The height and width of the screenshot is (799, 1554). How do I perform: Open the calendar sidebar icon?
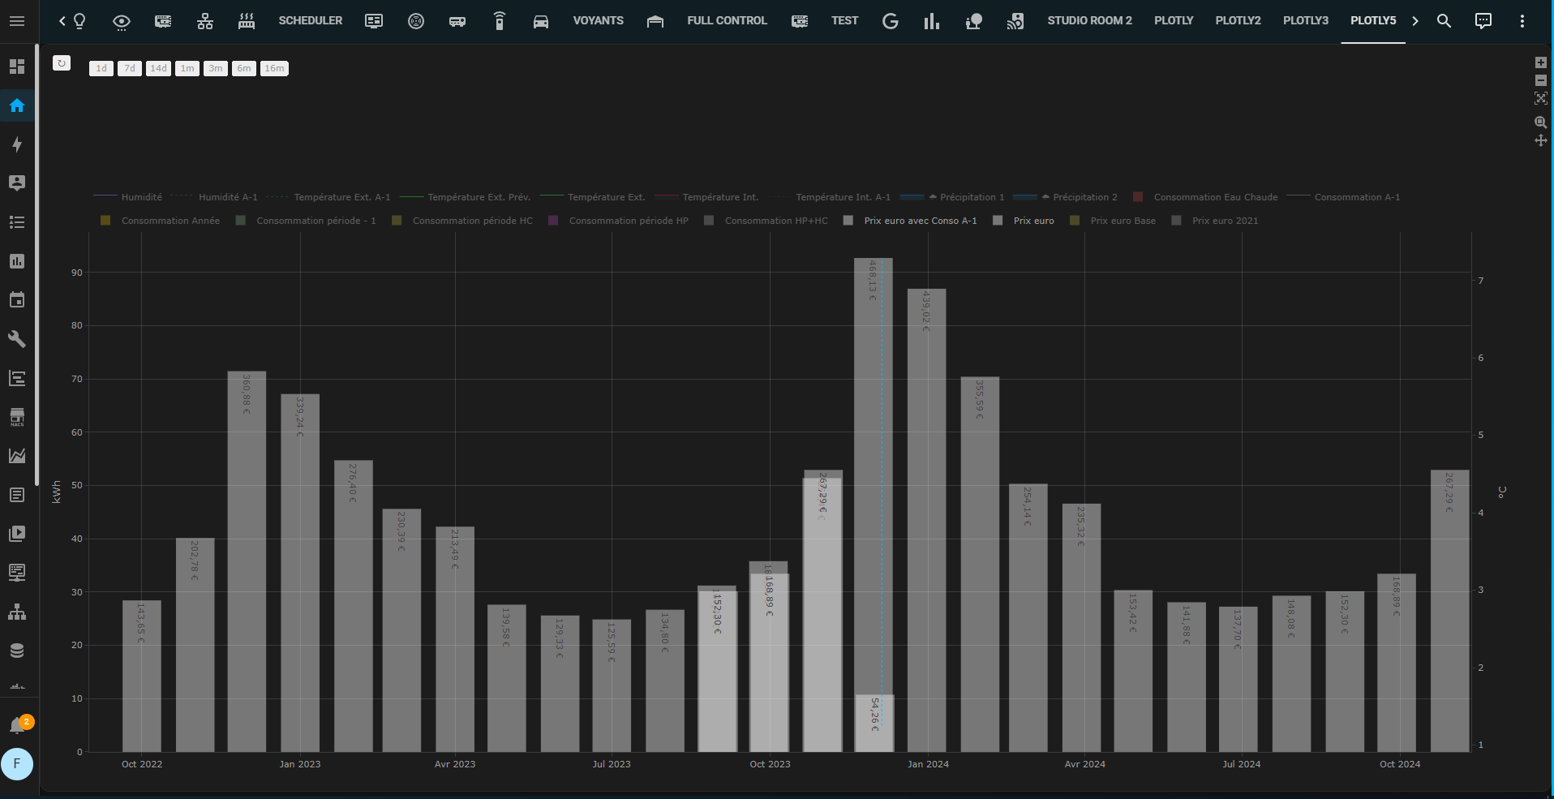coord(17,300)
